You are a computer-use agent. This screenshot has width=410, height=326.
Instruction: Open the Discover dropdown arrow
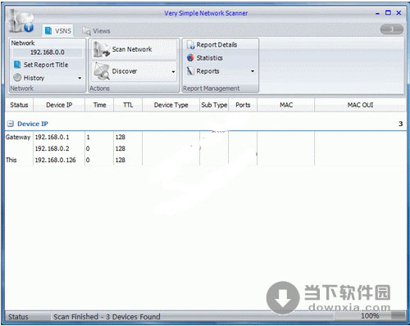(x=173, y=72)
